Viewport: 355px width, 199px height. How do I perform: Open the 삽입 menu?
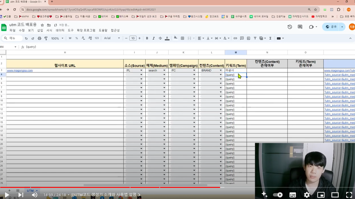pyautogui.click(x=40, y=30)
